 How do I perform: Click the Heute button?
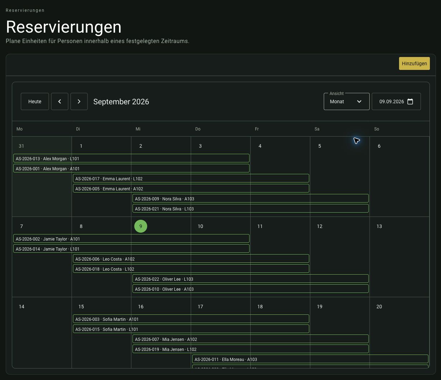point(35,101)
